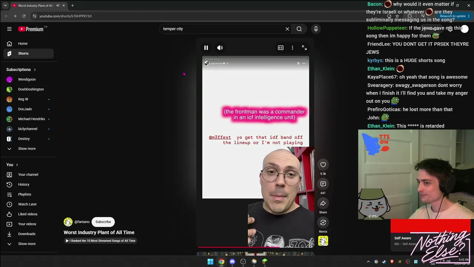Open the @fantano channel avatar
Viewport: 474px width, 267px height.
68,222
